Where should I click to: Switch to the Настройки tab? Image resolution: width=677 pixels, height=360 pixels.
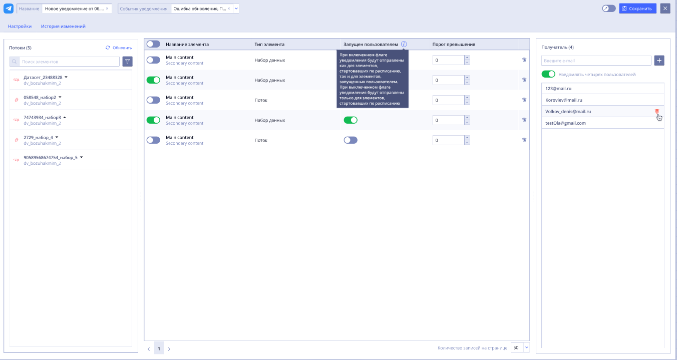coord(20,27)
